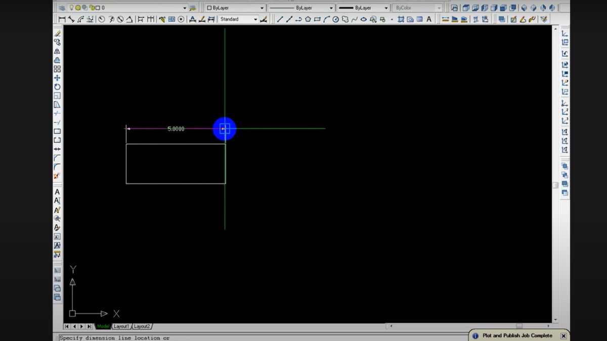Select the Erase tool
607x341 pixels.
[x=57, y=33]
